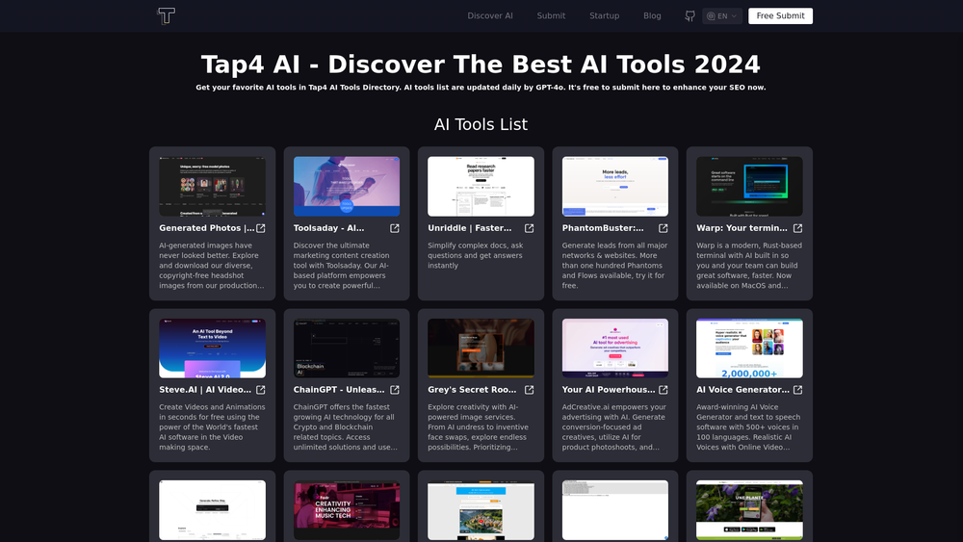Click the Creativity Enhancing Music Tech thumbnail
Image resolution: width=963 pixels, height=542 pixels.
tap(347, 510)
